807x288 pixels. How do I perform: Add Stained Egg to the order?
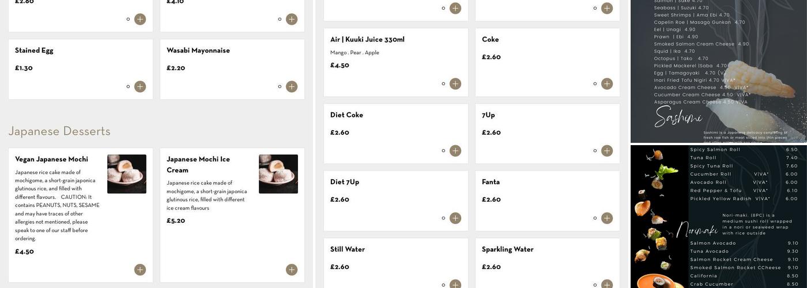(x=140, y=86)
